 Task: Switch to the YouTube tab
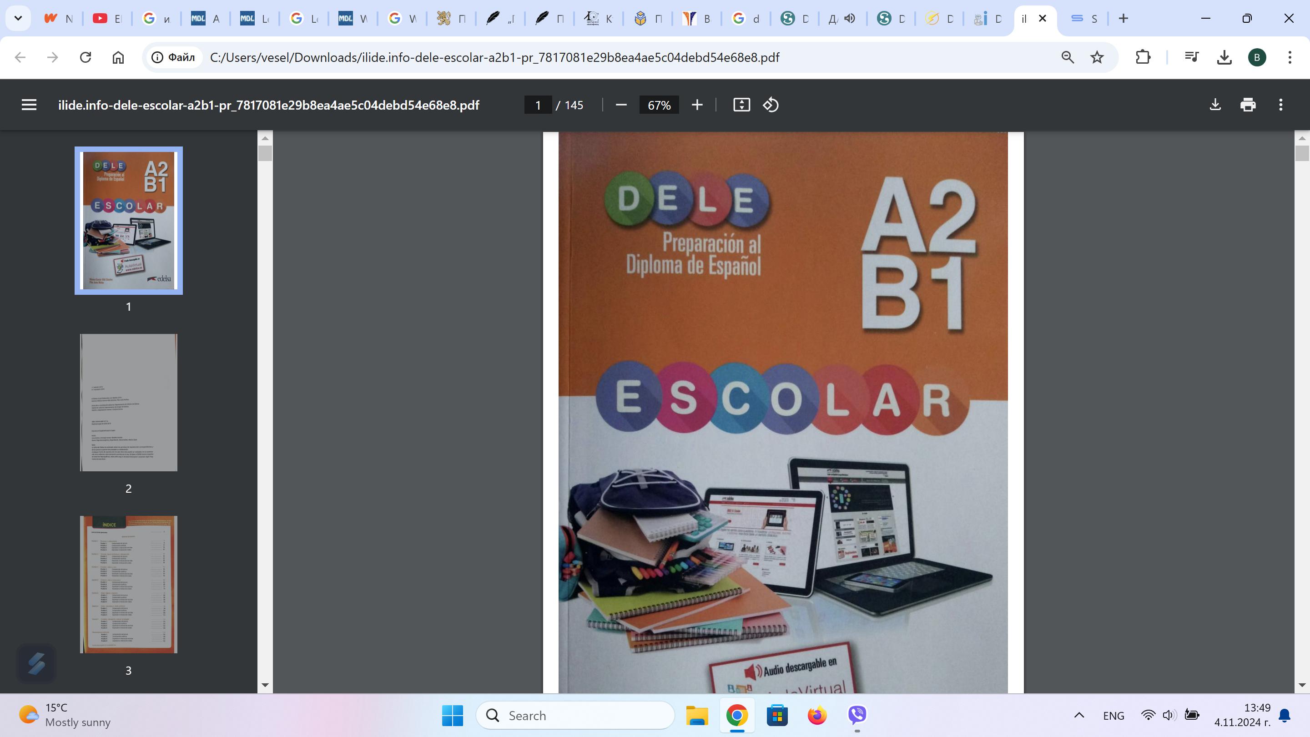[x=107, y=18]
